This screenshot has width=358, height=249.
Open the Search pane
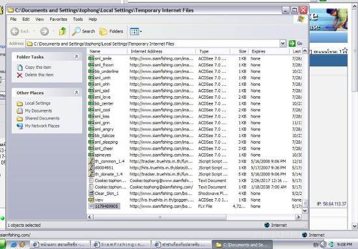pyautogui.click(x=83, y=31)
